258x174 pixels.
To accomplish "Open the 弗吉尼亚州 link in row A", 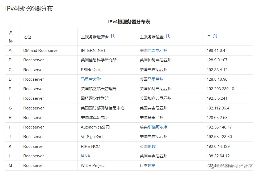I will [157, 51].
